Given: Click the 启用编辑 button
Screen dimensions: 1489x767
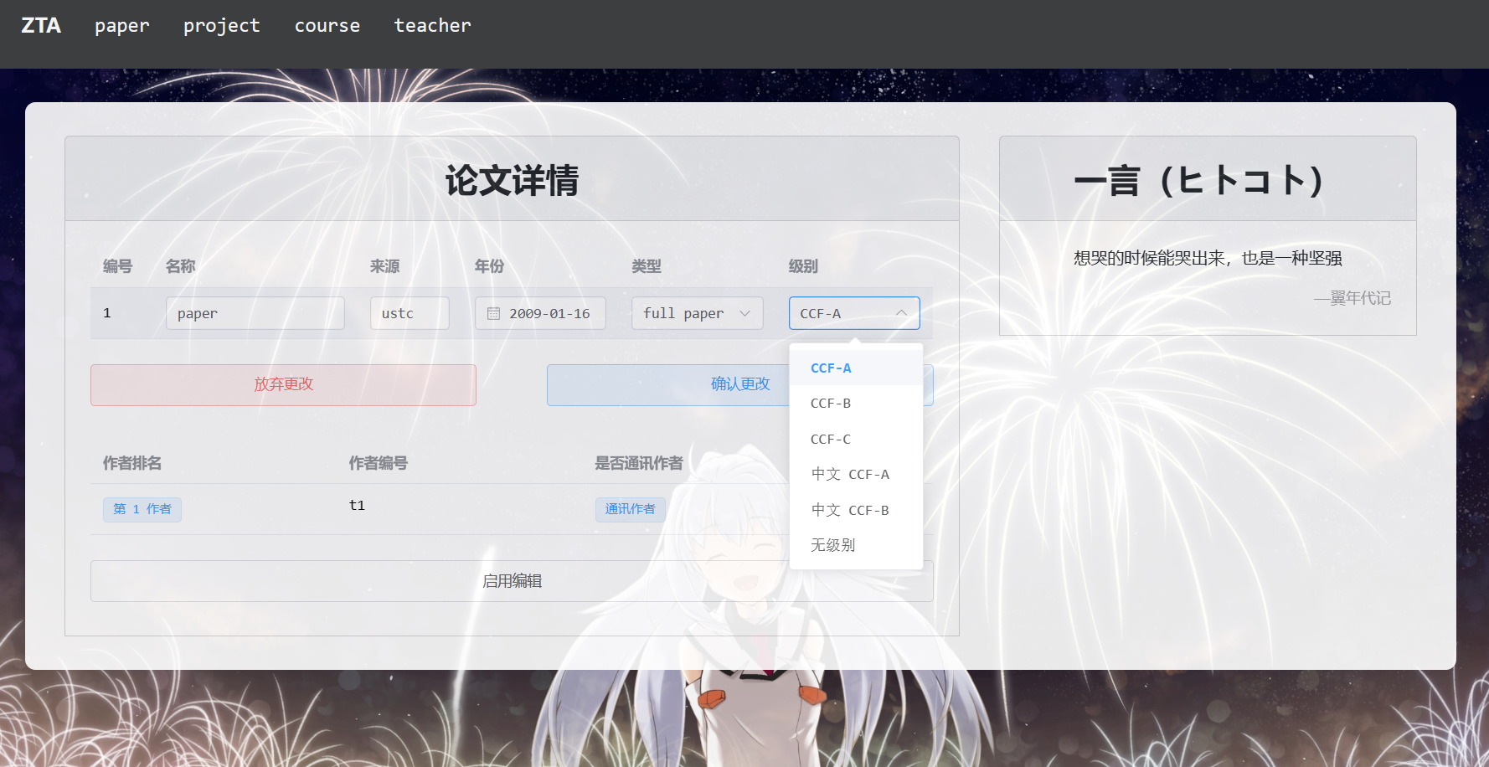Looking at the screenshot, I should click(x=512, y=581).
